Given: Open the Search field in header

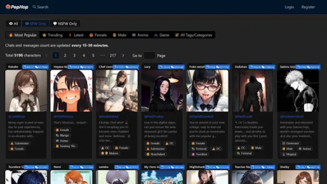Looking at the screenshot, I should coord(41,7).
